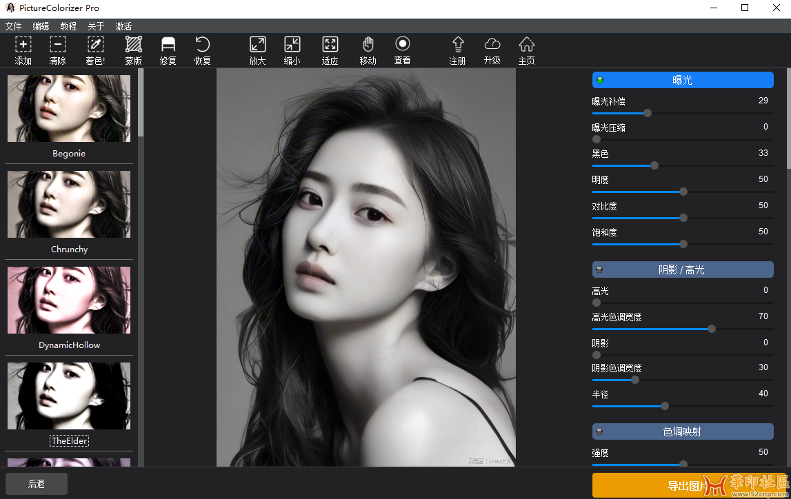Click the PictureColorizer Pro app icon
791x499 pixels.
point(10,8)
